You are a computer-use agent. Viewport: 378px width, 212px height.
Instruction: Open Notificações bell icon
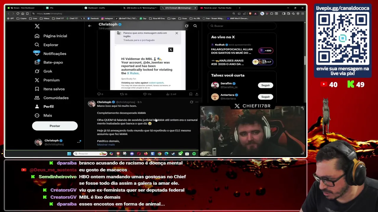(x=37, y=53)
